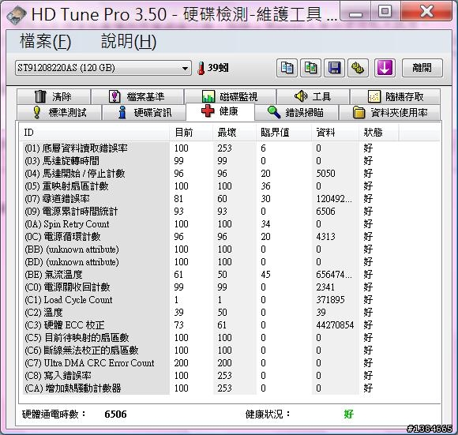Open the 檔案(F) menu

click(46, 41)
